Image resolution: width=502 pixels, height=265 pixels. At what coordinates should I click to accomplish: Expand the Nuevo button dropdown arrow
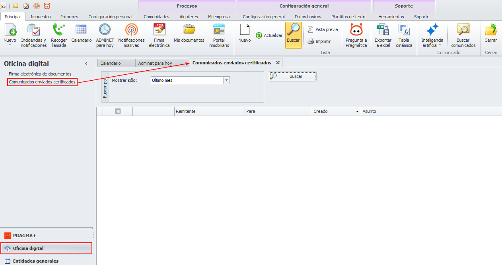10,45
